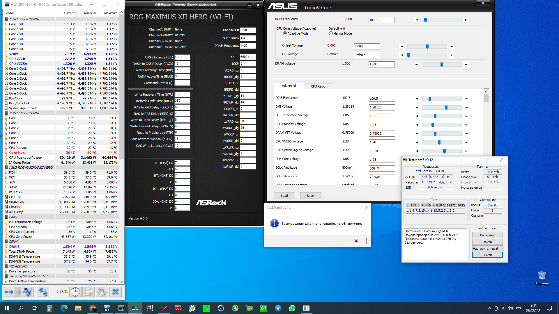Open CPU-Z icon in taskbar
Viewport: 559px width, 314px height.
pyautogui.click(x=178, y=308)
